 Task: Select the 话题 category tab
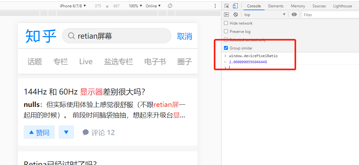tap(34, 62)
